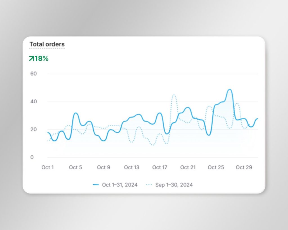
Task: Click the 40 y-axis label
Action: 34,101
